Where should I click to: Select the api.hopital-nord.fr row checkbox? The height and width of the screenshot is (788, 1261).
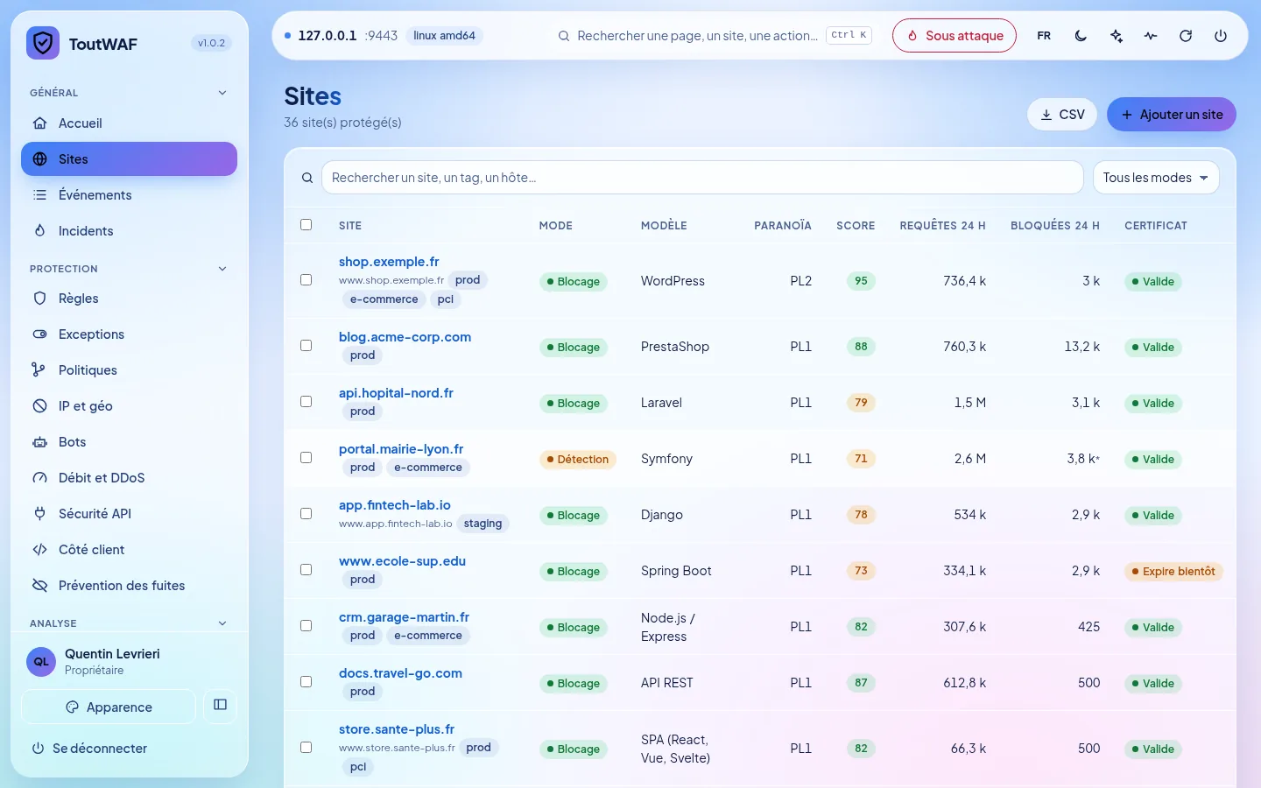tap(306, 402)
